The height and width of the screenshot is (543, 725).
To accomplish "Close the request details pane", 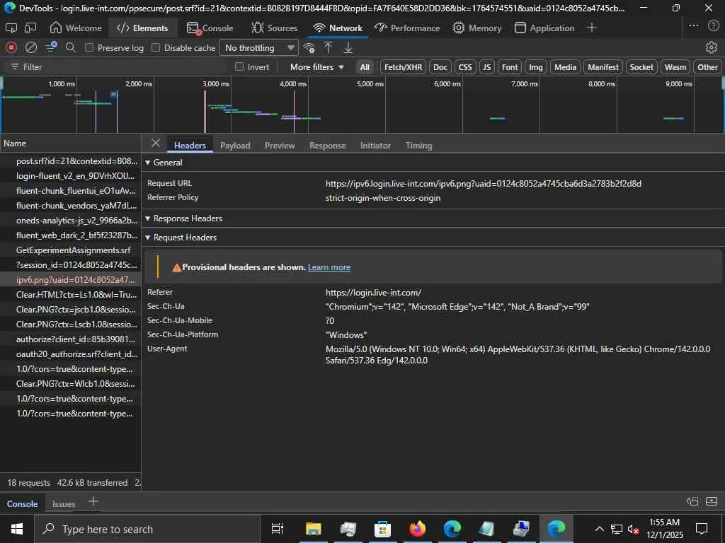I will [x=156, y=143].
